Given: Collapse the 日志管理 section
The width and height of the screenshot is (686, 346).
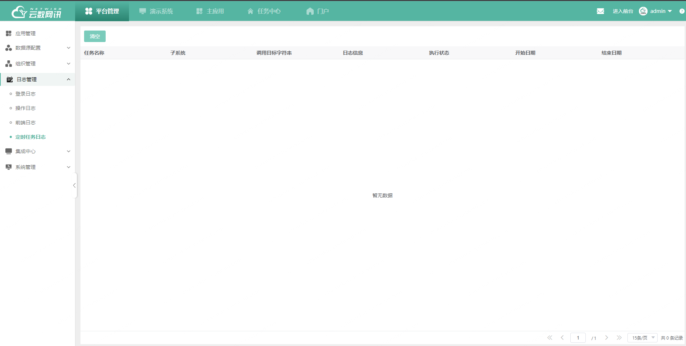Looking at the screenshot, I should (69, 79).
